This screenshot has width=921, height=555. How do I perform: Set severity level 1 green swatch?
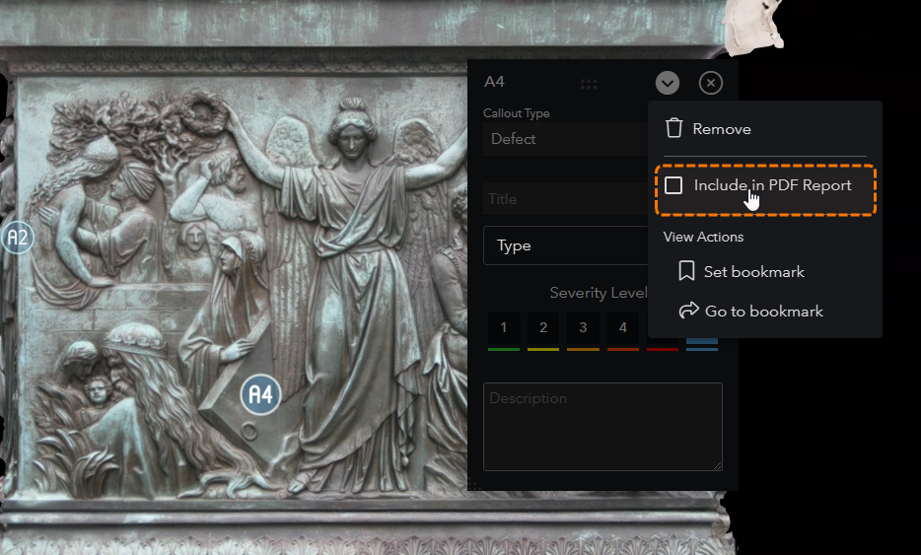(503, 331)
